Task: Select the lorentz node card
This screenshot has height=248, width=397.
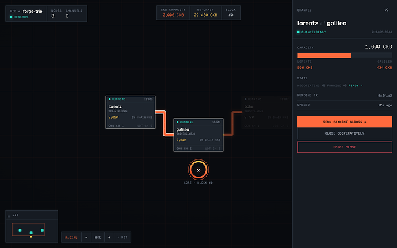Action: [x=131, y=112]
